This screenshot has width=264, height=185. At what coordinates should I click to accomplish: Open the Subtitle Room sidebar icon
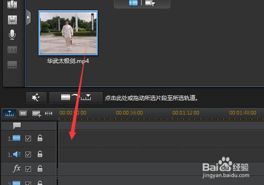coord(12,65)
